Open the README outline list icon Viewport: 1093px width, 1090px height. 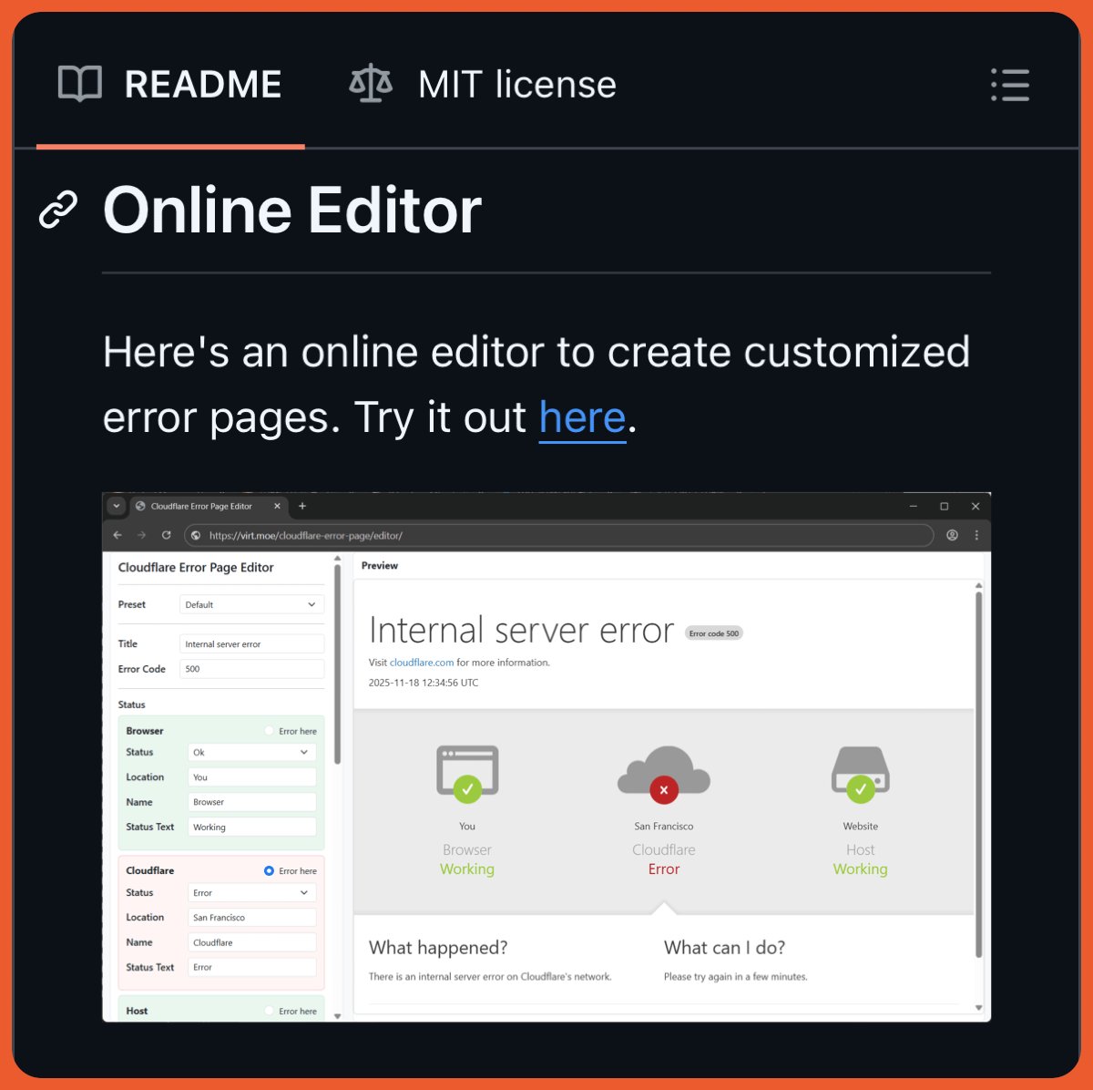point(1010,85)
